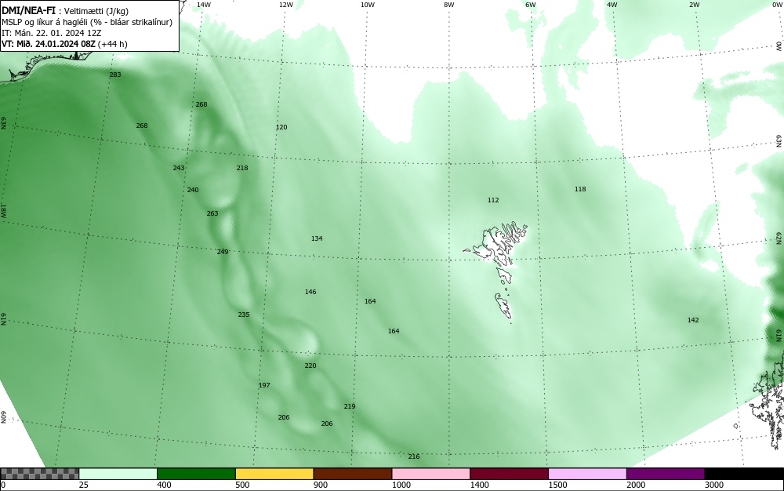The height and width of the screenshot is (491, 784).
Task: Click the map value 263
Action: pos(212,213)
